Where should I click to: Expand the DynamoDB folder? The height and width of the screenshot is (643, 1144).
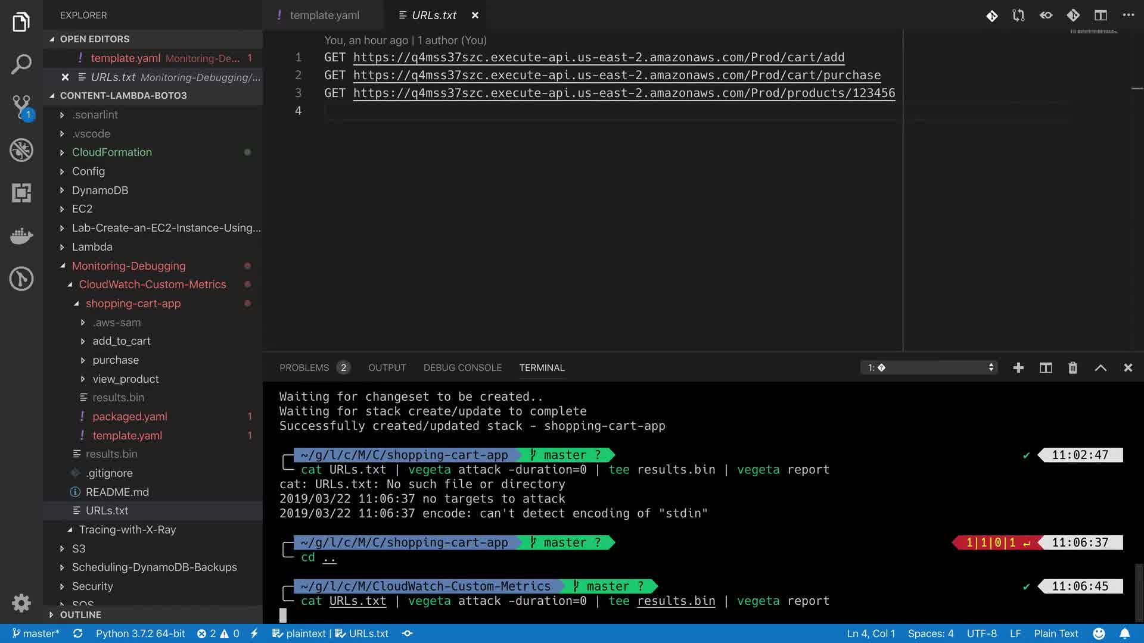coord(100,191)
